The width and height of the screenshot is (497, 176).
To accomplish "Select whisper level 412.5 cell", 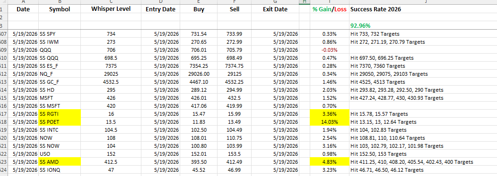I will click(111, 162).
